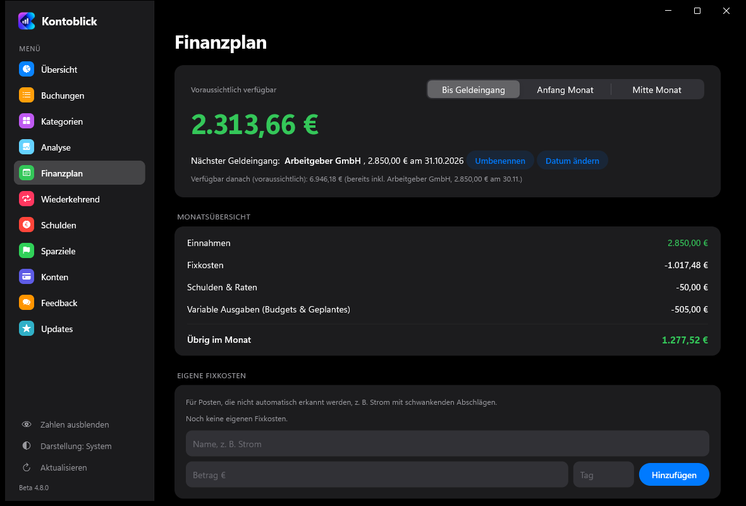The height and width of the screenshot is (506, 746).
Task: Focus the Tag input field
Action: point(603,474)
